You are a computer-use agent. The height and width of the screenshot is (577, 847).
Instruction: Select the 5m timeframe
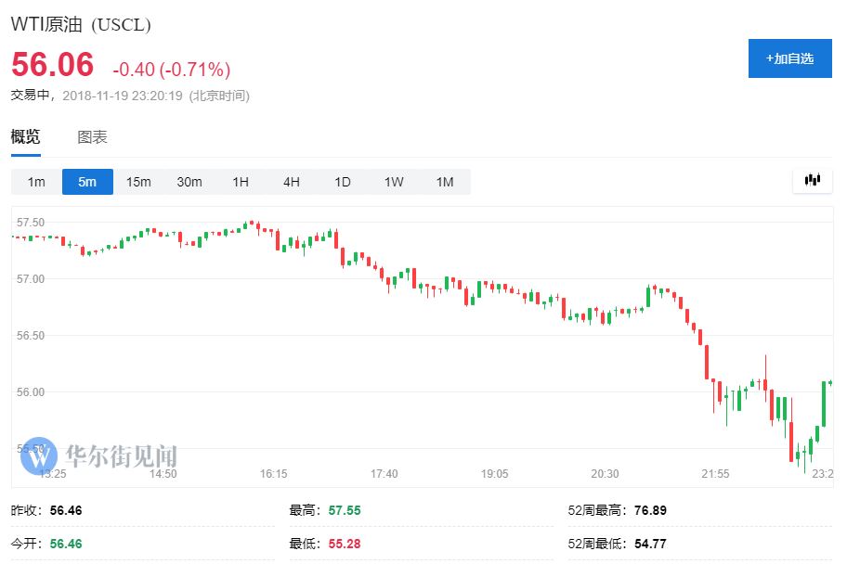pyautogui.click(x=87, y=182)
